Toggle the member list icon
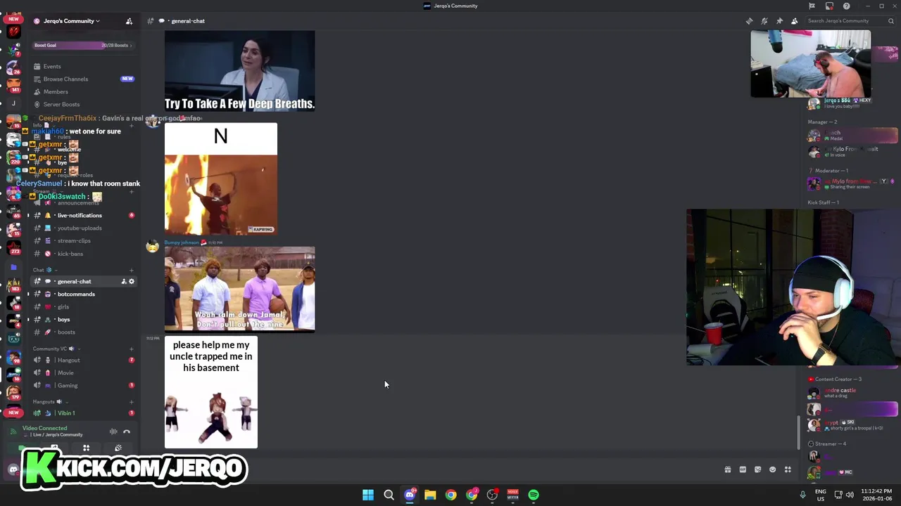The height and width of the screenshot is (506, 901). click(795, 21)
